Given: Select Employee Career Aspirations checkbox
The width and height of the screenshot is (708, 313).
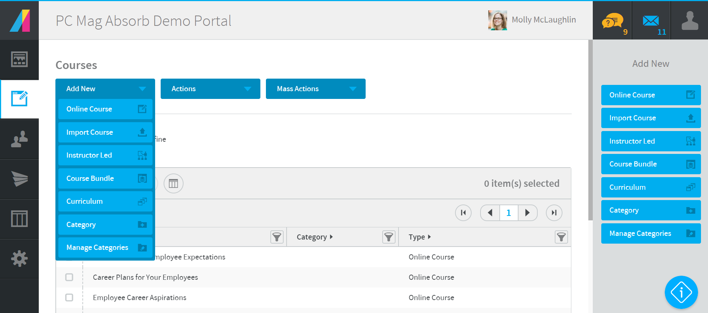Looking at the screenshot, I should click(x=69, y=297).
